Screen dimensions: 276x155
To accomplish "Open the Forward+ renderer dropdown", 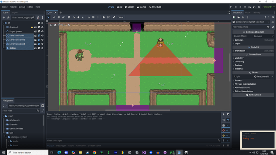I will (268, 7).
